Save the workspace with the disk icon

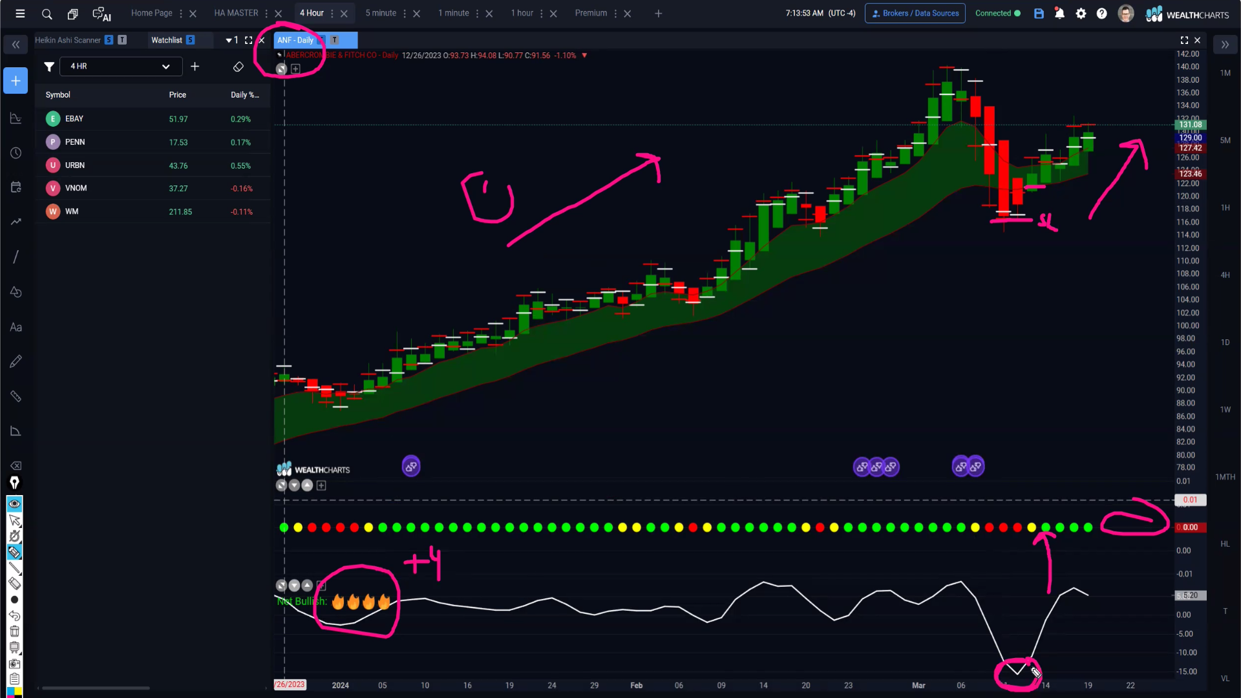click(1039, 14)
